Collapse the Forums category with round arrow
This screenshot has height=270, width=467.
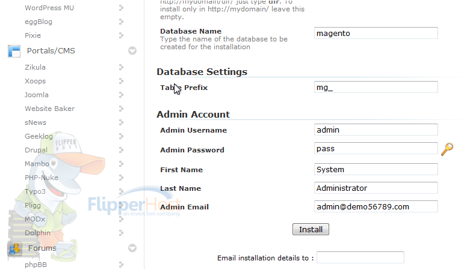pos(132,248)
